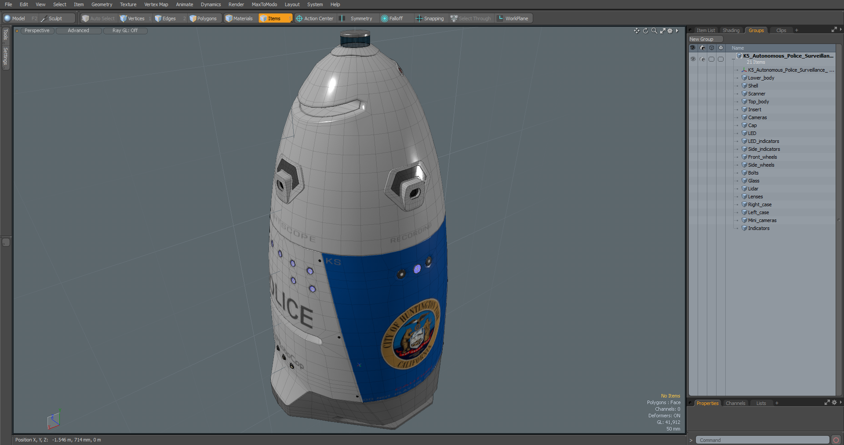Image resolution: width=844 pixels, height=445 pixels.
Task: Select the Front_wheels item
Action: (762, 157)
